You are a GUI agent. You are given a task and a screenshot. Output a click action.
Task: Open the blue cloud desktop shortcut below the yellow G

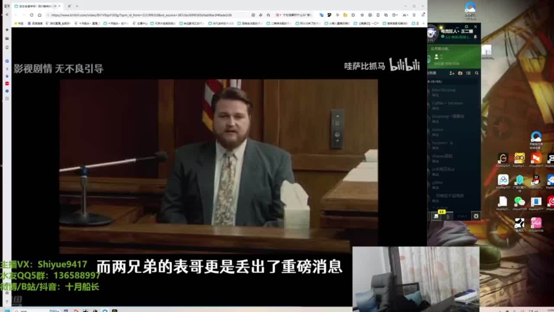[503, 181]
